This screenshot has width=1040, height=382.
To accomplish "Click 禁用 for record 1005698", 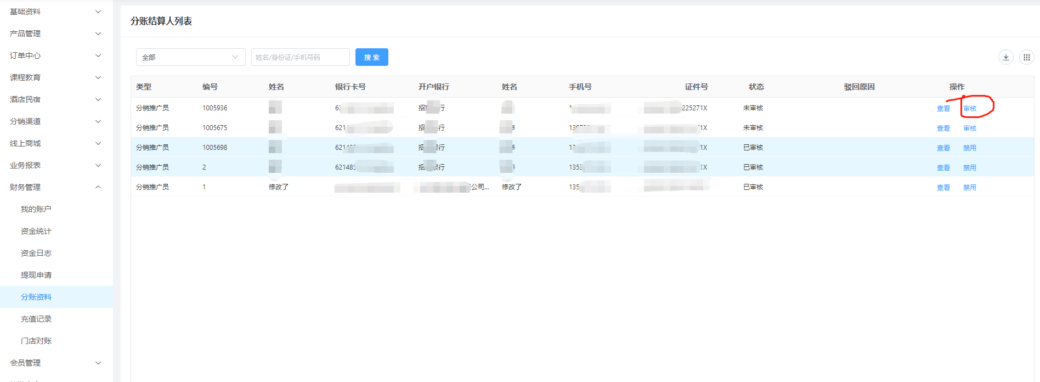I will click(970, 148).
